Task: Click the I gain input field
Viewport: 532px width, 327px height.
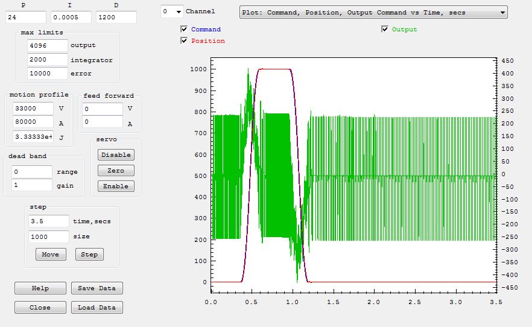Action: (x=71, y=17)
